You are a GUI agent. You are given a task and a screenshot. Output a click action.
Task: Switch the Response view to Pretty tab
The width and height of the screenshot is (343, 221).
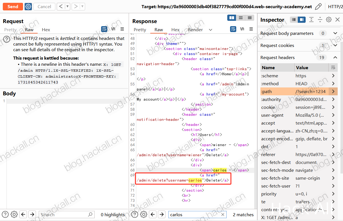(140, 30)
